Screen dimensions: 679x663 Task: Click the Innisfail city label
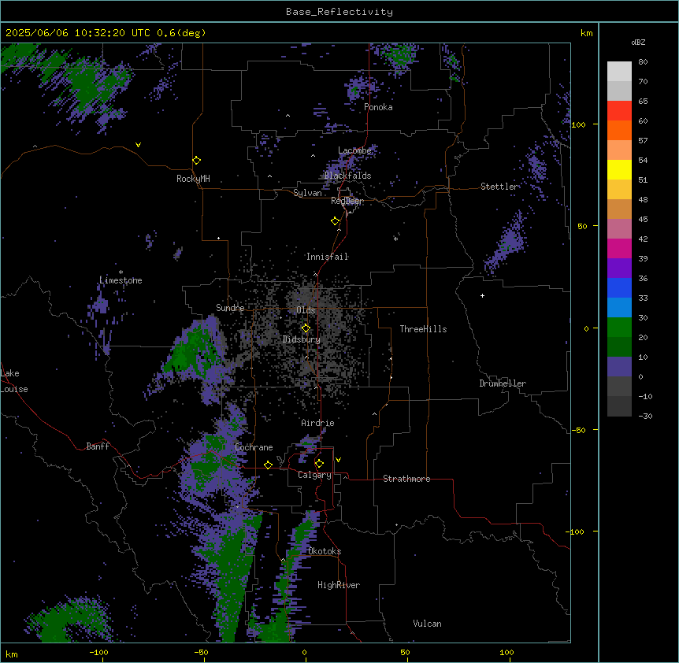pos(327,257)
